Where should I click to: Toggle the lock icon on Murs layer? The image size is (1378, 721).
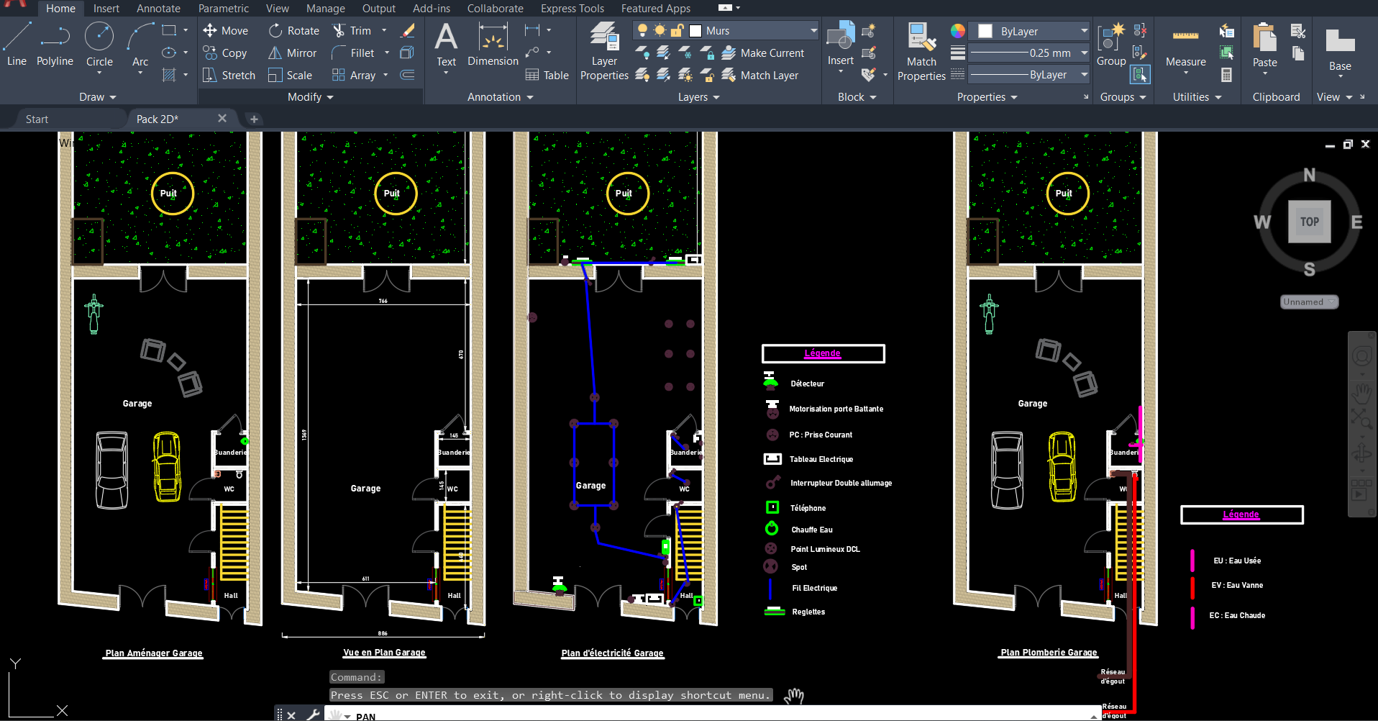[x=677, y=31]
